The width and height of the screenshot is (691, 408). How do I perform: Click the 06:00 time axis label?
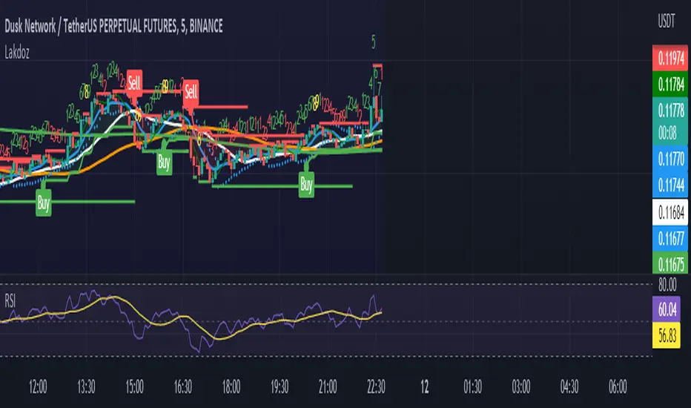point(618,386)
